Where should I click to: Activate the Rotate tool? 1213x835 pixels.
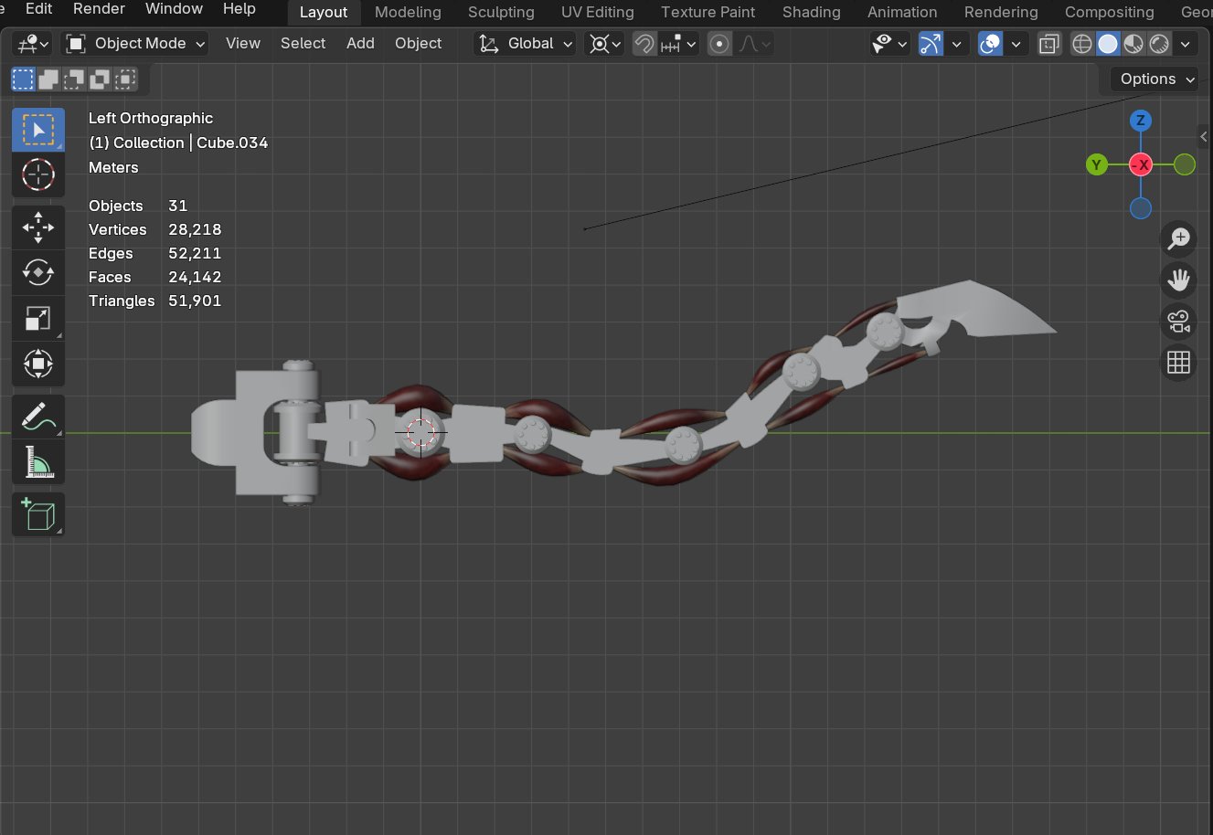[37, 272]
